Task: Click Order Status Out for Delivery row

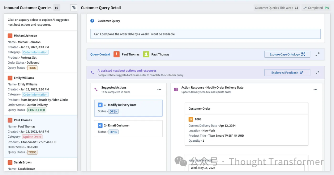Action: point(28,105)
